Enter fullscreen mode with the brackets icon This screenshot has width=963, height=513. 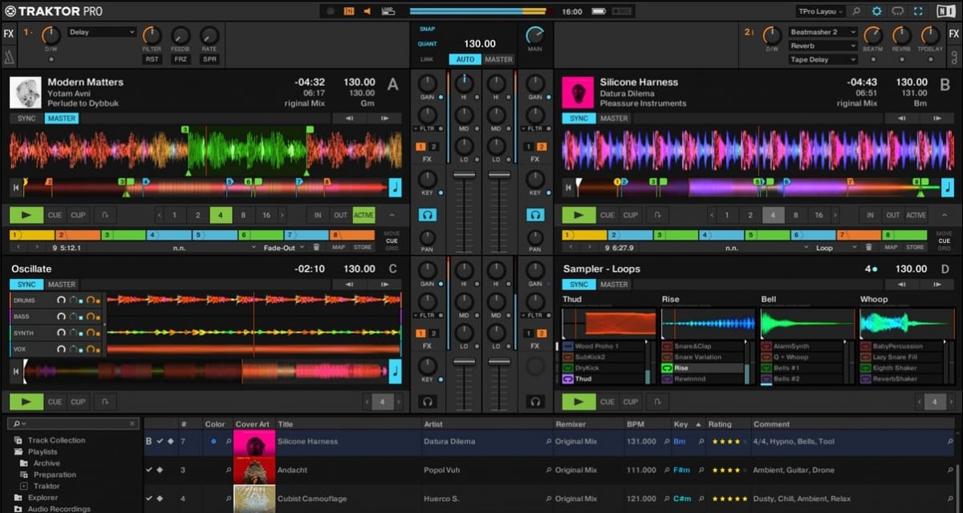point(917,10)
